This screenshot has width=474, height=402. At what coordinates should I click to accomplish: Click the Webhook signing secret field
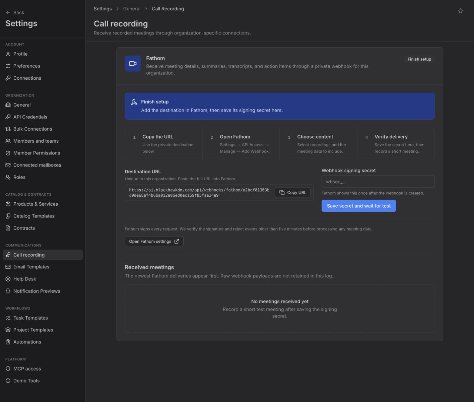[378, 182]
